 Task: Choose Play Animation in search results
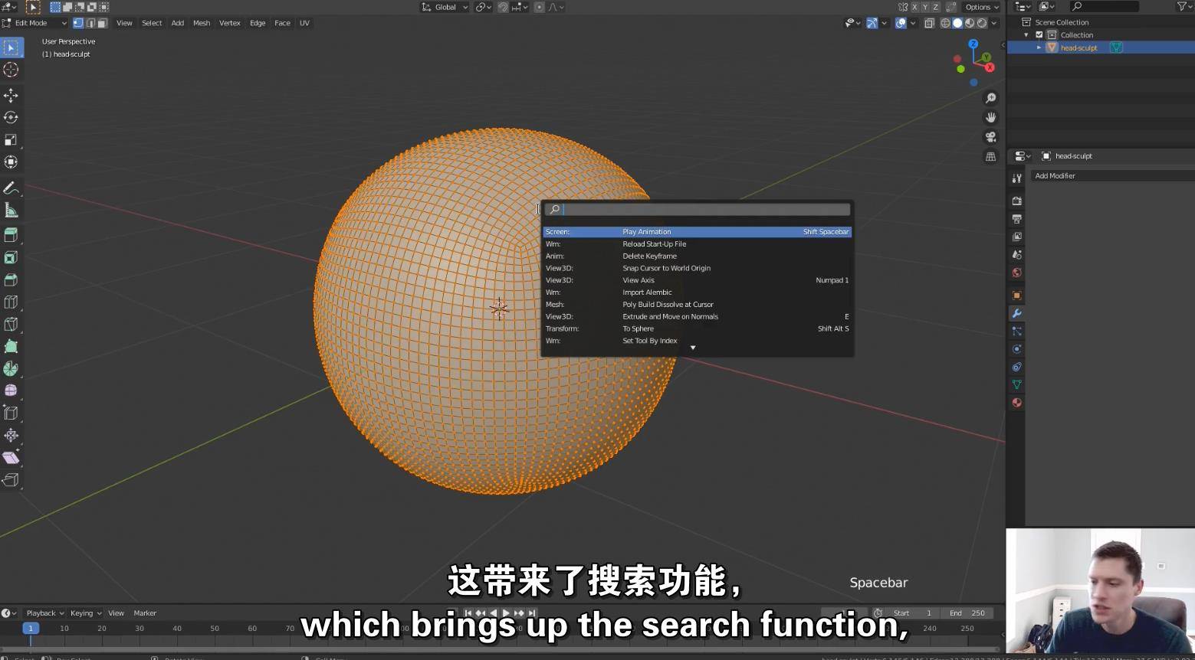pos(697,232)
